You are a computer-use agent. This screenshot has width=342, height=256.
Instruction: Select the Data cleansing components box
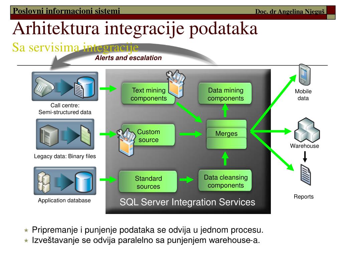pyautogui.click(x=225, y=181)
